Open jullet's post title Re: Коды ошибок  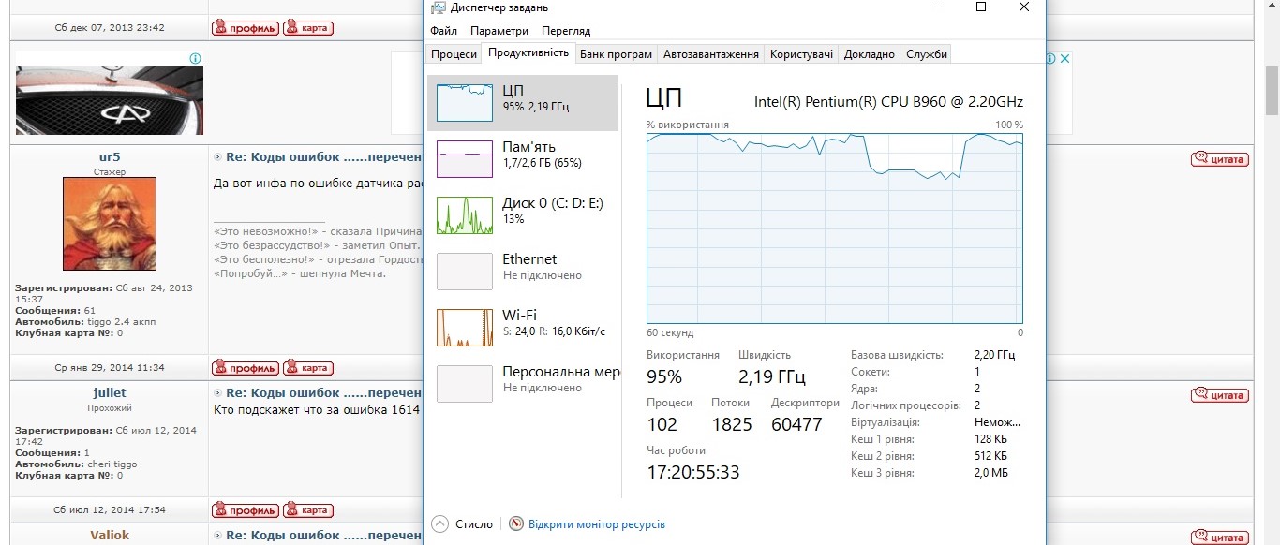point(323,393)
